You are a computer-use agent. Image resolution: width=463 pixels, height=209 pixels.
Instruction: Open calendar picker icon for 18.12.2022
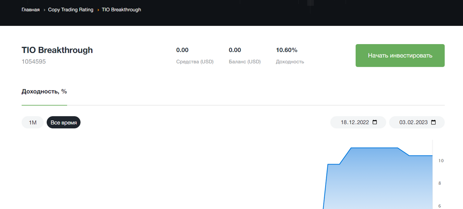(x=375, y=122)
